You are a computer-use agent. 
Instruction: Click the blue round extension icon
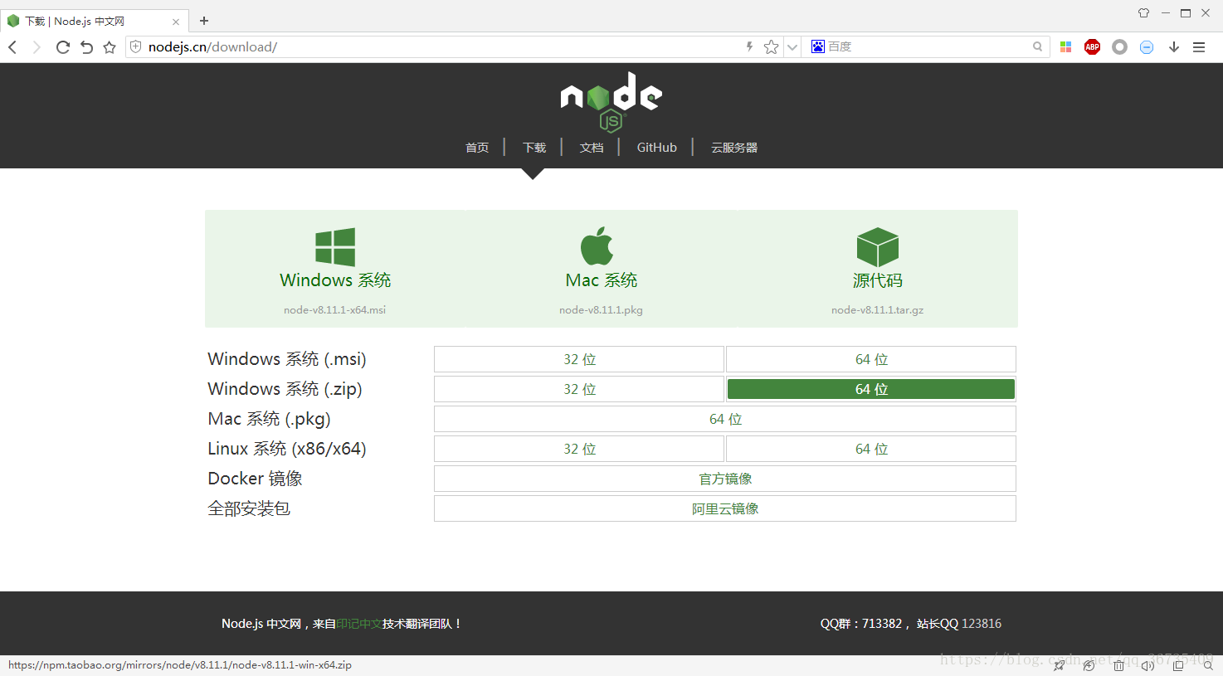1147,47
